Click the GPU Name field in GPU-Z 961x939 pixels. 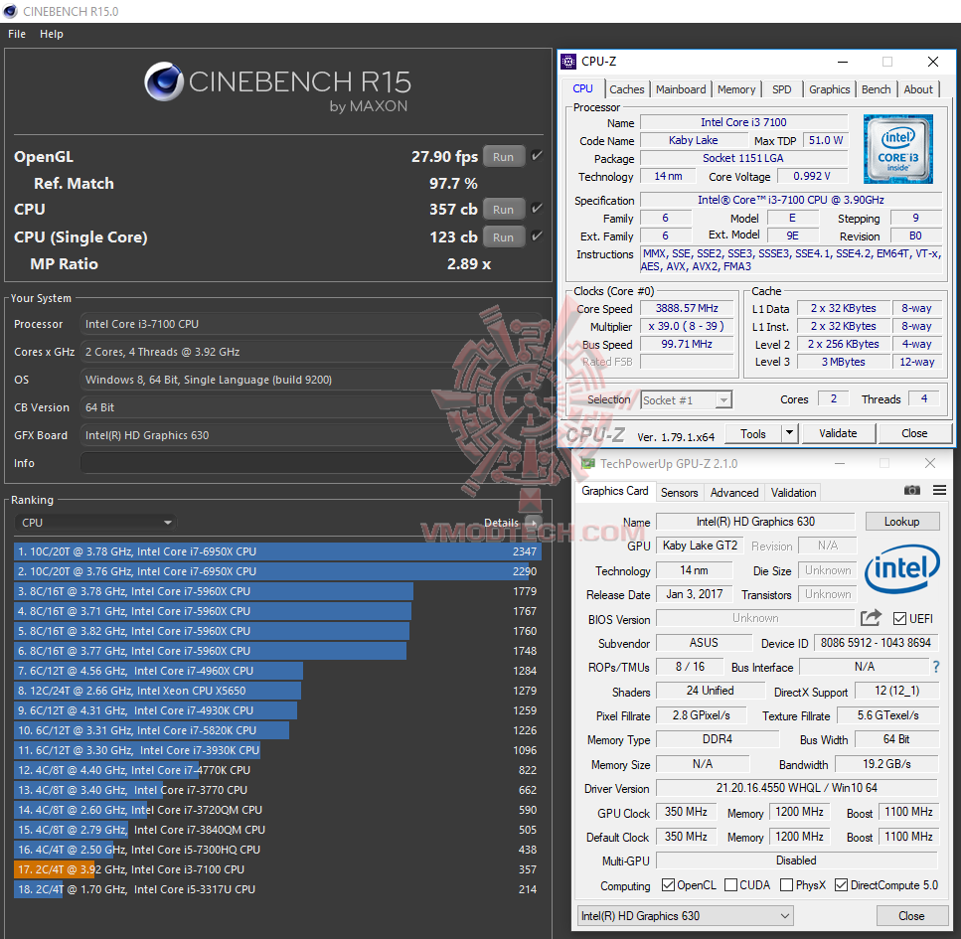tap(755, 522)
